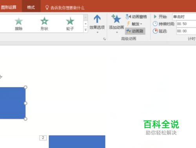Open the 动画窗格 animation pane
The image size is (196, 148).
tap(136, 17)
